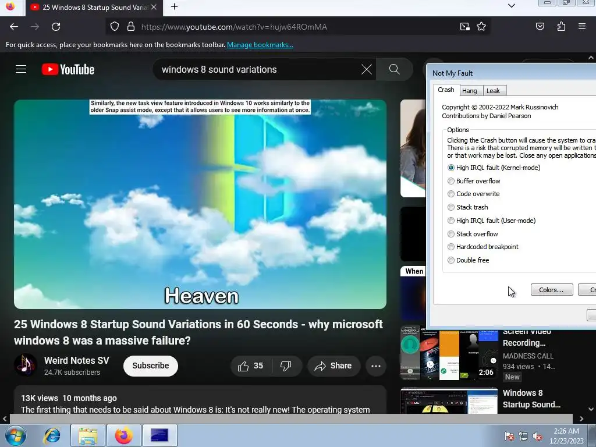Open the Firefox extensions puzzle icon
596x447 pixels.
click(x=561, y=27)
